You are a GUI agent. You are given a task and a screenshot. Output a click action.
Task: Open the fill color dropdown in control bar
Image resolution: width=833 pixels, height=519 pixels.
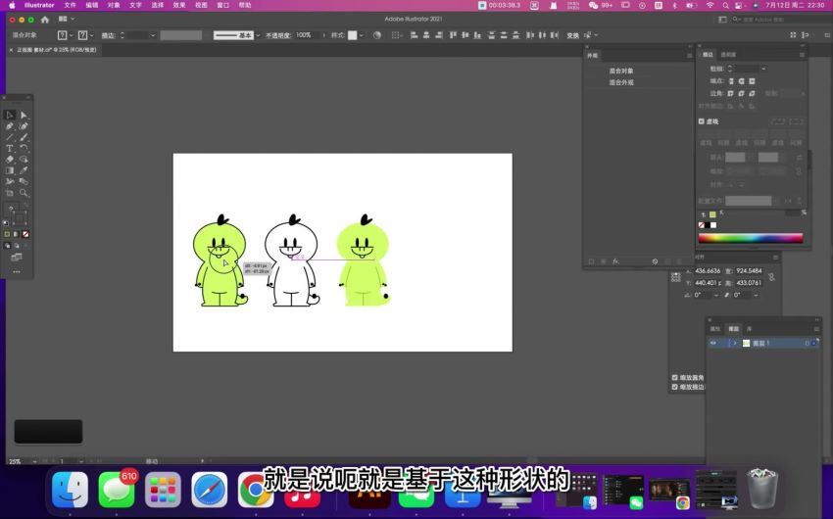tap(71, 35)
